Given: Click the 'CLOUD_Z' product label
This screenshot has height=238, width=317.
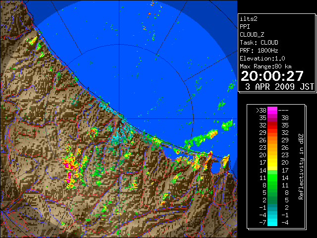Looking at the screenshot, I should (252, 35).
